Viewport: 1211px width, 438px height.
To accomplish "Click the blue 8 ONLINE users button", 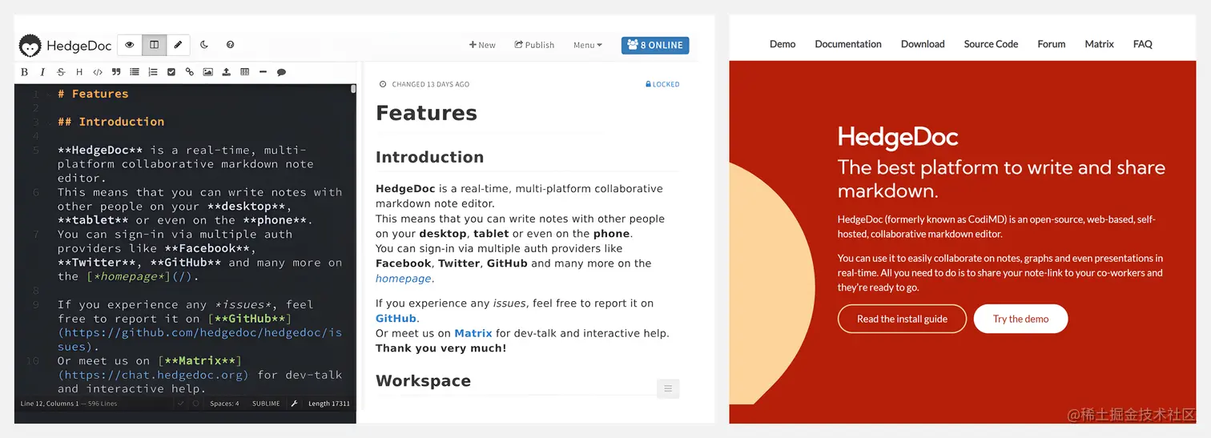I will (655, 45).
